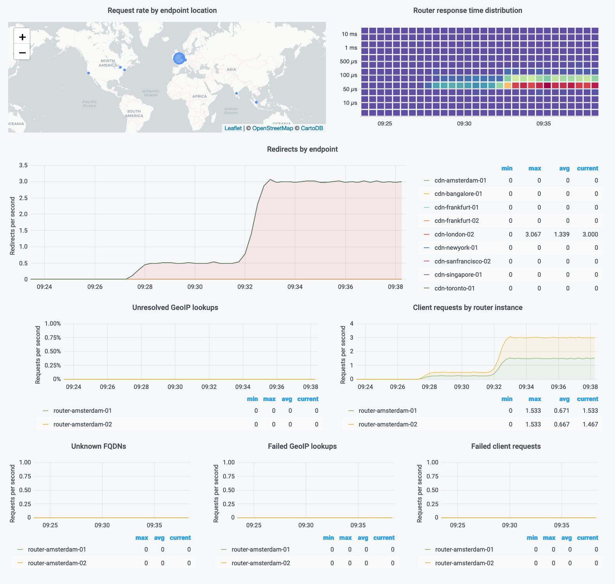Open Failed client requests panel title
The width and height of the screenshot is (615, 584).
tap(506, 446)
